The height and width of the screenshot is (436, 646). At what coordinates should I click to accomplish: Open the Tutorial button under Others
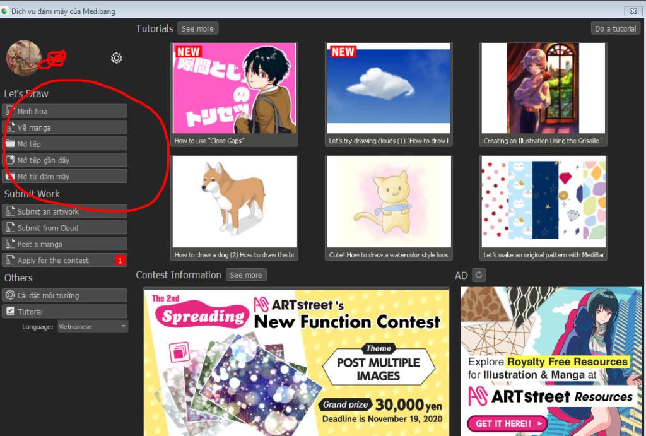[65, 311]
